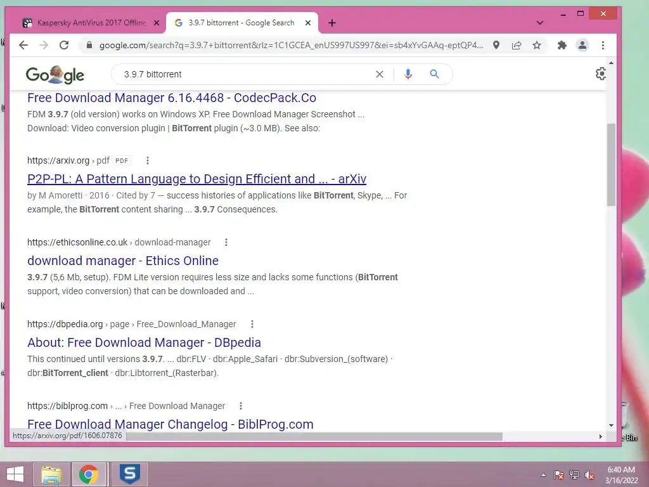Click the Chrome taskbar icon
649x487 pixels.
(x=89, y=474)
